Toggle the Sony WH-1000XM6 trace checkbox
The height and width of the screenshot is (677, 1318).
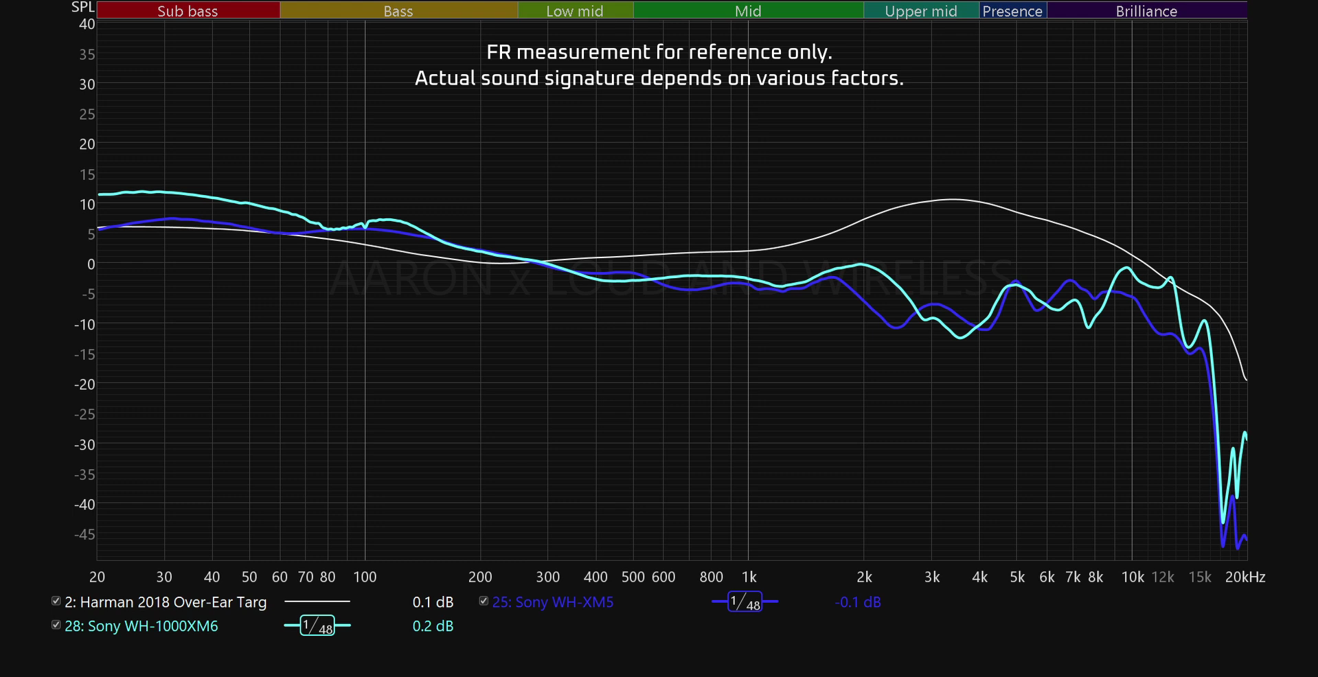pos(56,625)
